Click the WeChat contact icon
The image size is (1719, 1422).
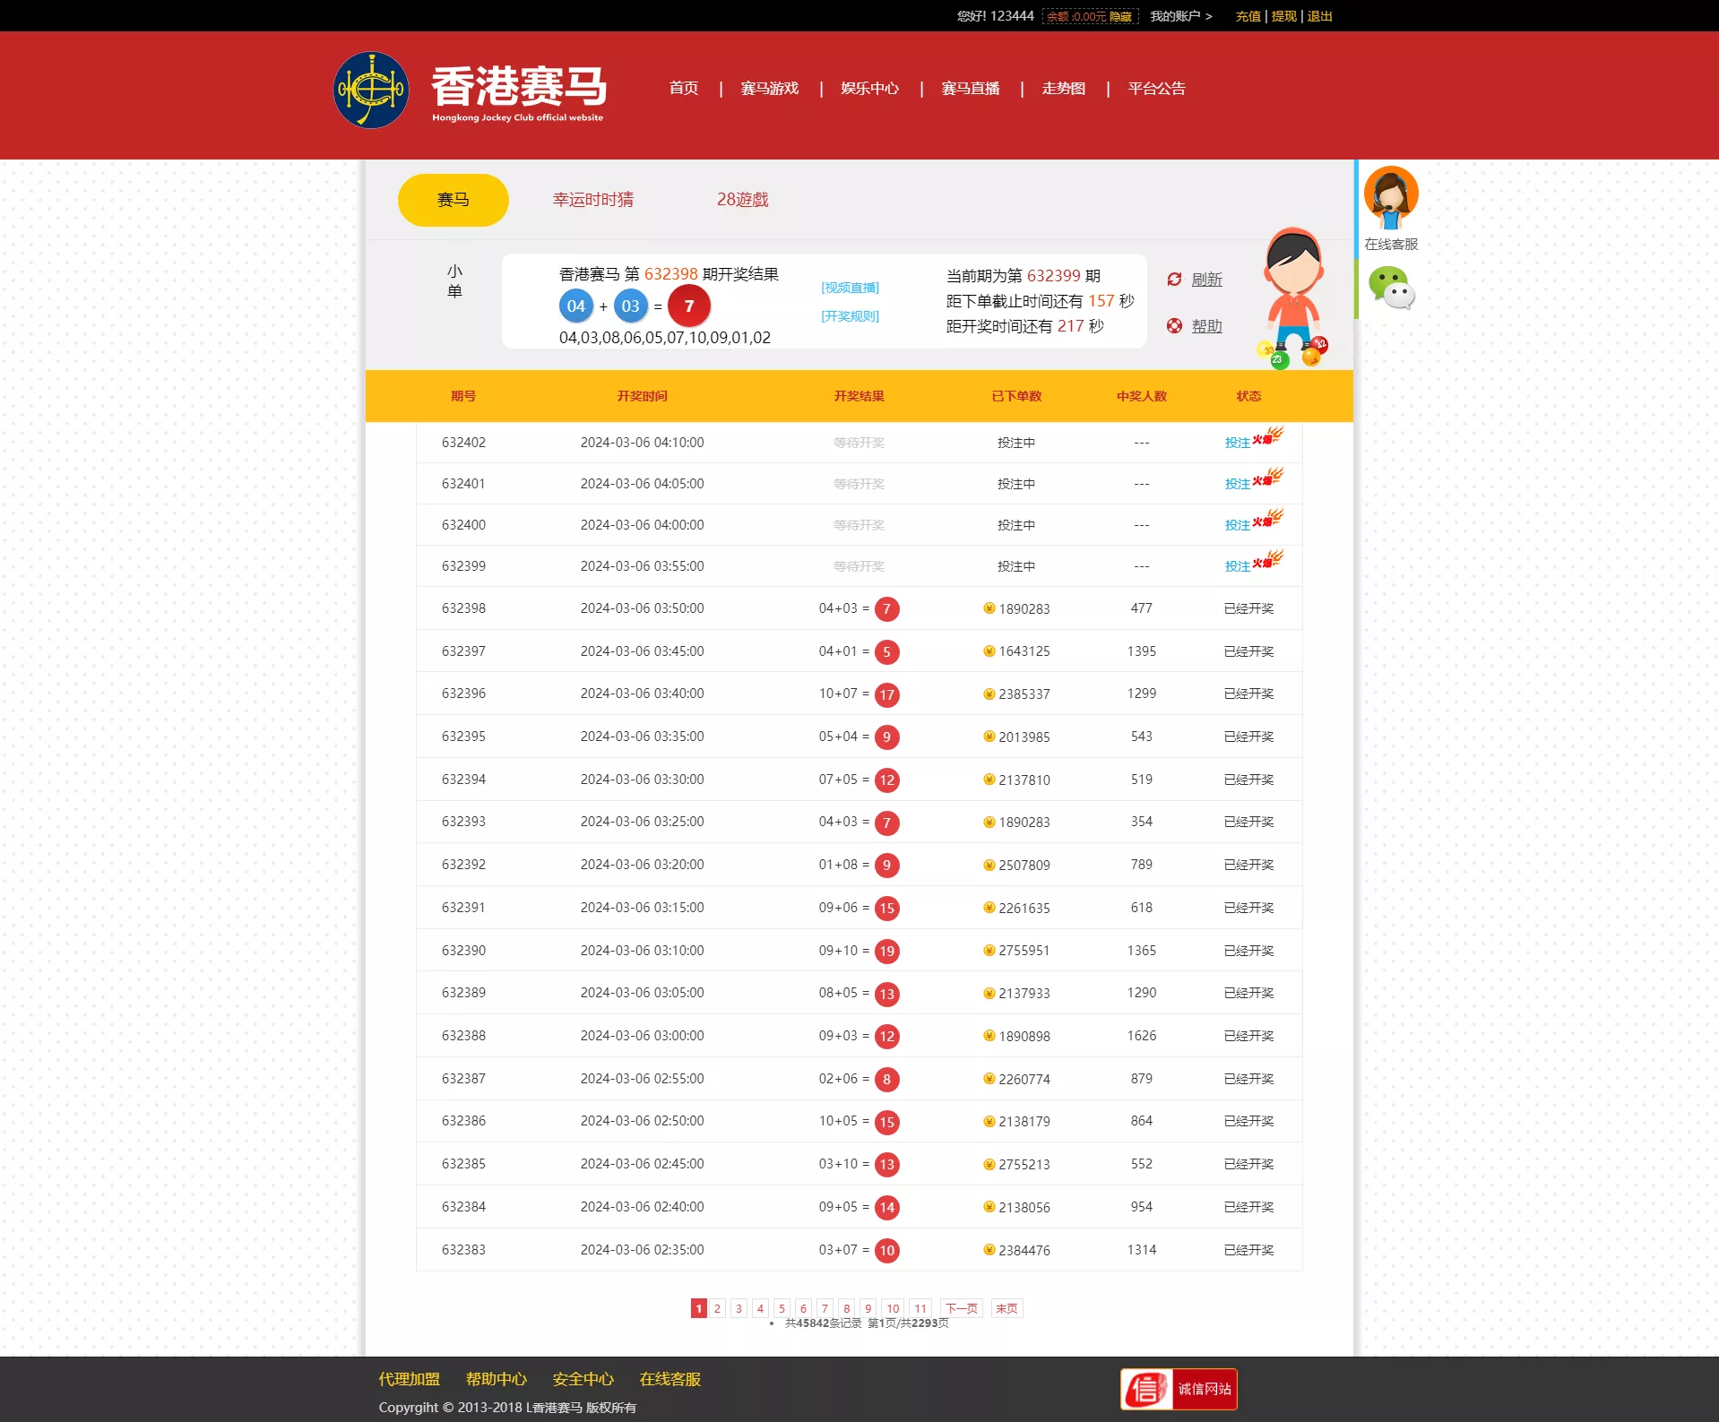click(x=1393, y=289)
